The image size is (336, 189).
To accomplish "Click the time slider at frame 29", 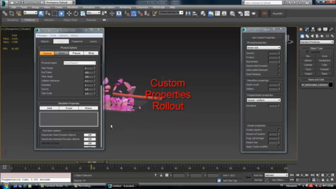I will click(x=92, y=162).
